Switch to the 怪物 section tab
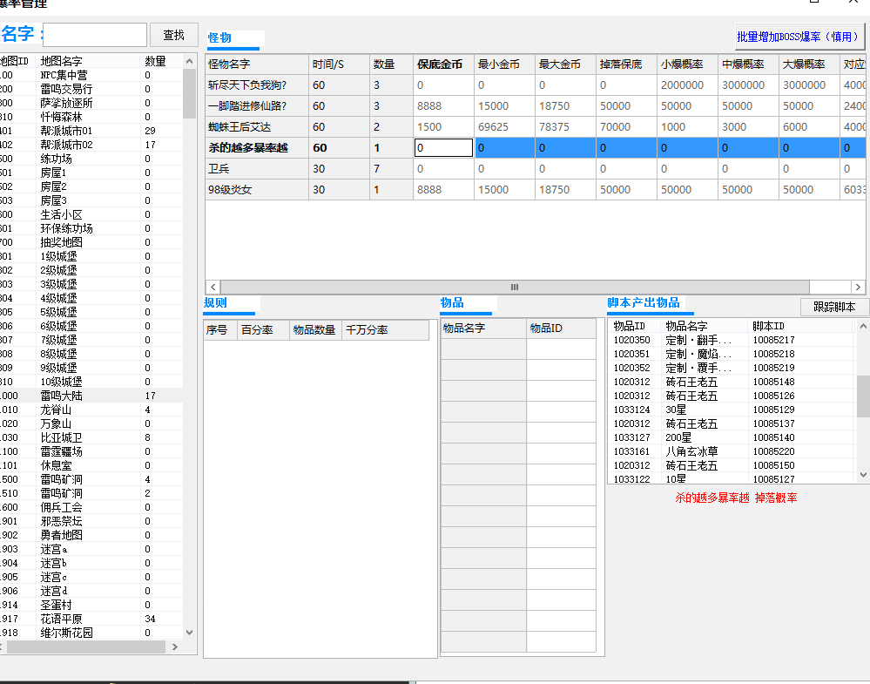Image resolution: width=870 pixels, height=684 pixels. click(220, 38)
